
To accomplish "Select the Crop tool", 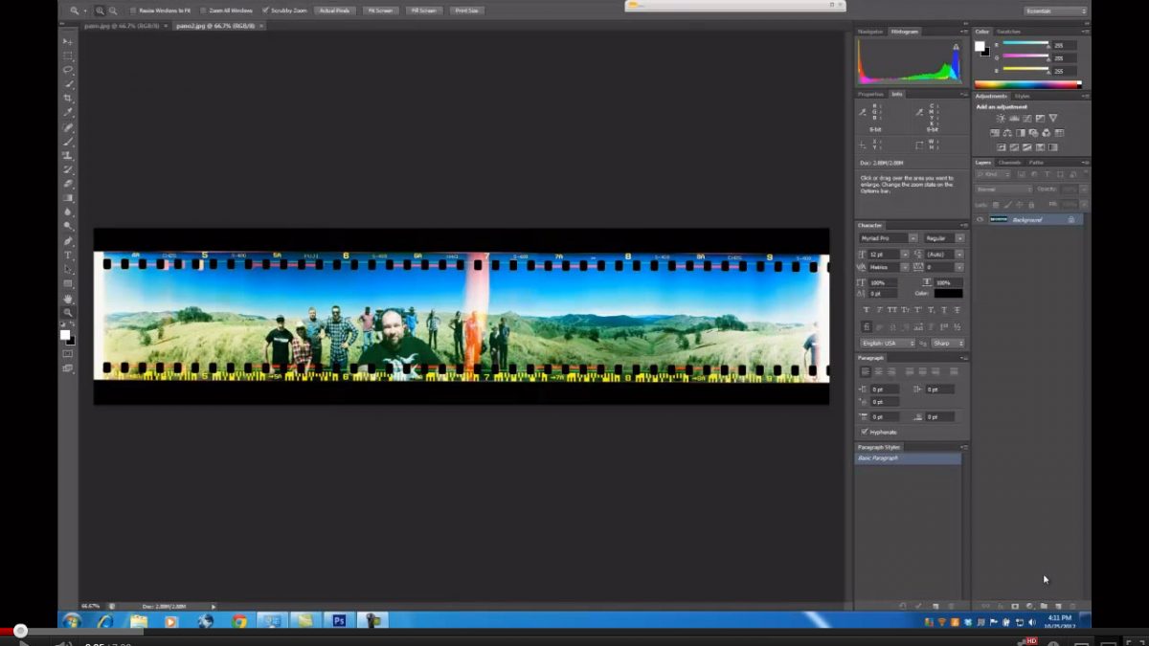I will coord(68,99).
